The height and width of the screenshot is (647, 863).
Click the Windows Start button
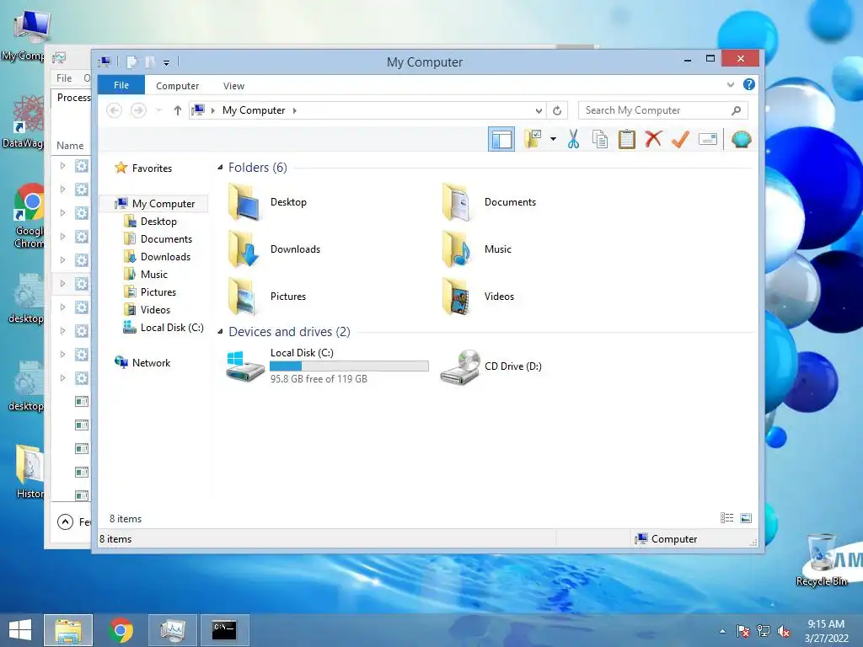click(20, 630)
